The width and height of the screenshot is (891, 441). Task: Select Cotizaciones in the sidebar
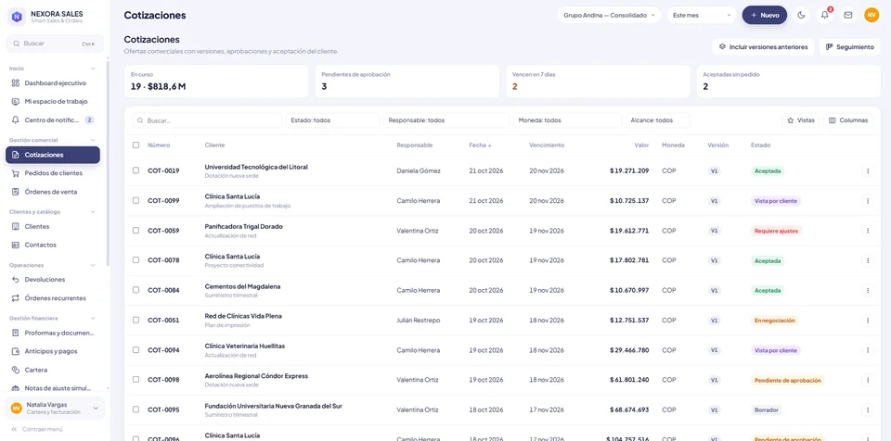(53, 155)
